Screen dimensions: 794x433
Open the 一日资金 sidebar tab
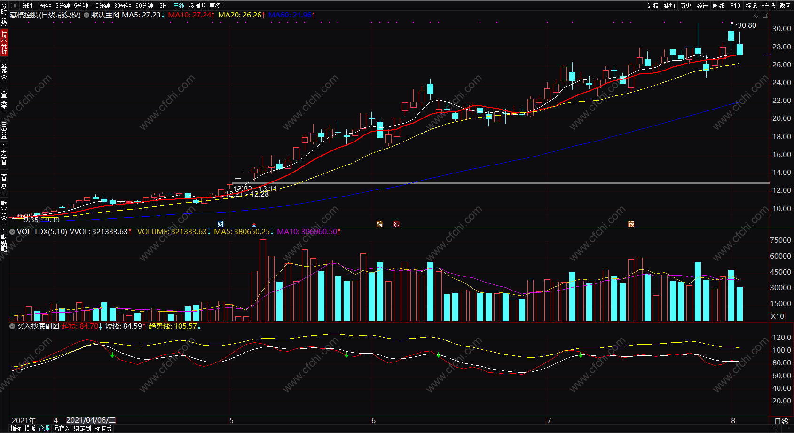click(4, 127)
